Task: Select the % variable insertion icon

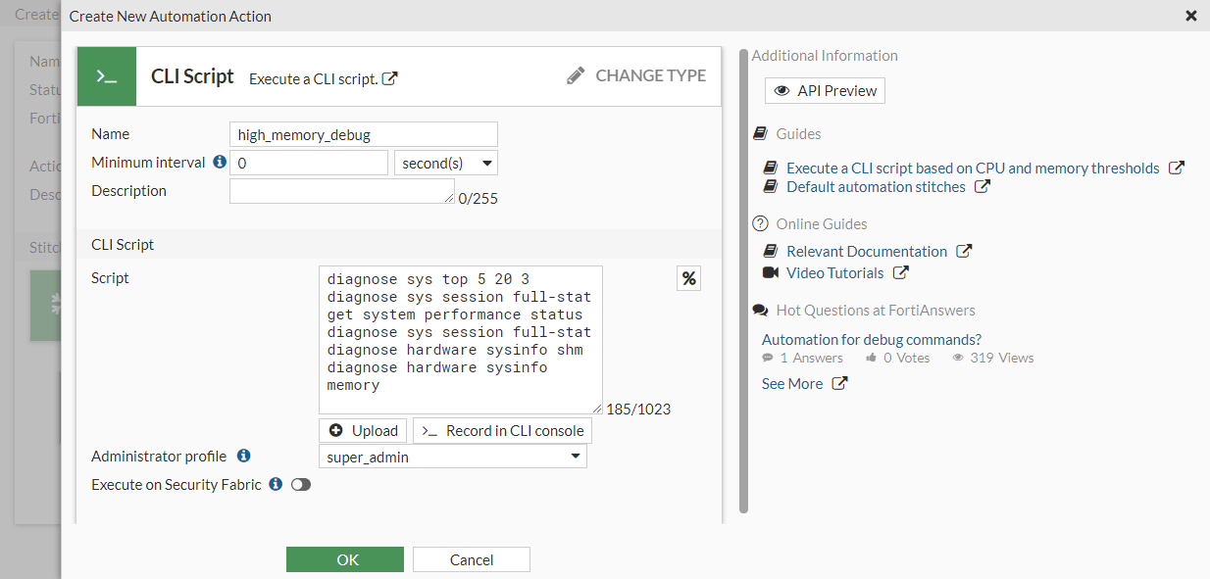Action: click(x=687, y=277)
